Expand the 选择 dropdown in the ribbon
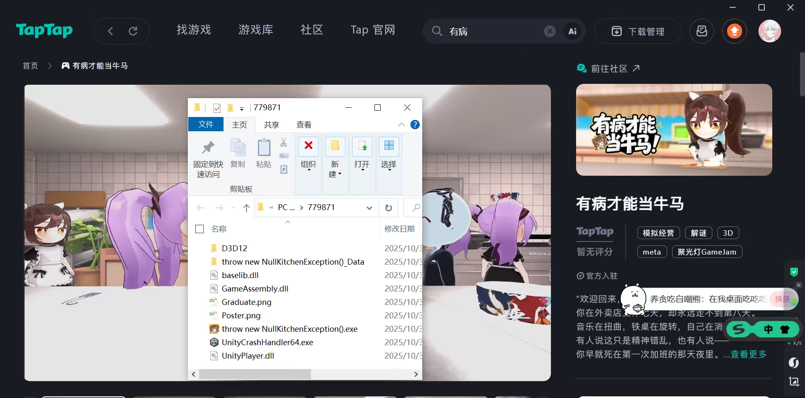The height and width of the screenshot is (398, 805). tap(389, 164)
